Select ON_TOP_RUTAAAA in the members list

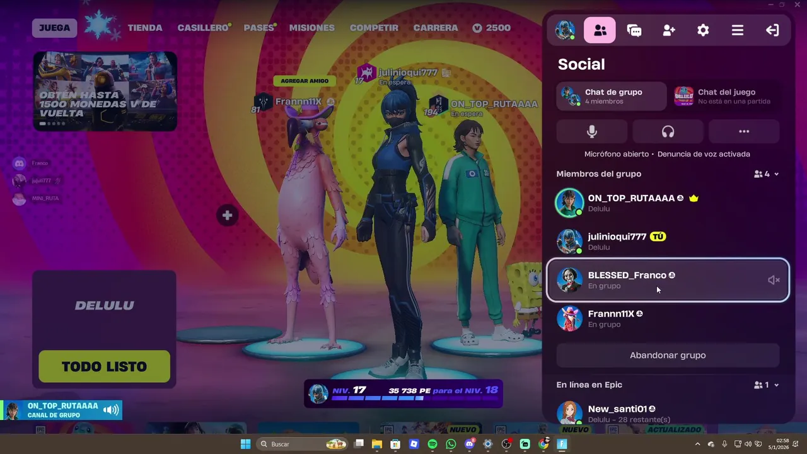pyautogui.click(x=668, y=202)
